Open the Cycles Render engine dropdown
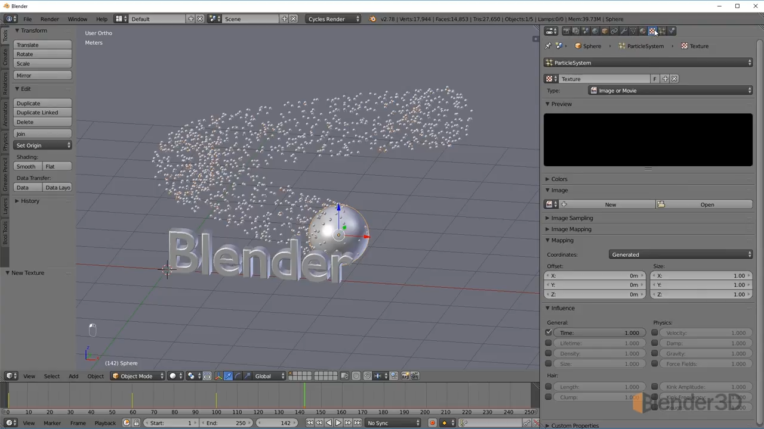This screenshot has width=764, height=429. click(334, 19)
